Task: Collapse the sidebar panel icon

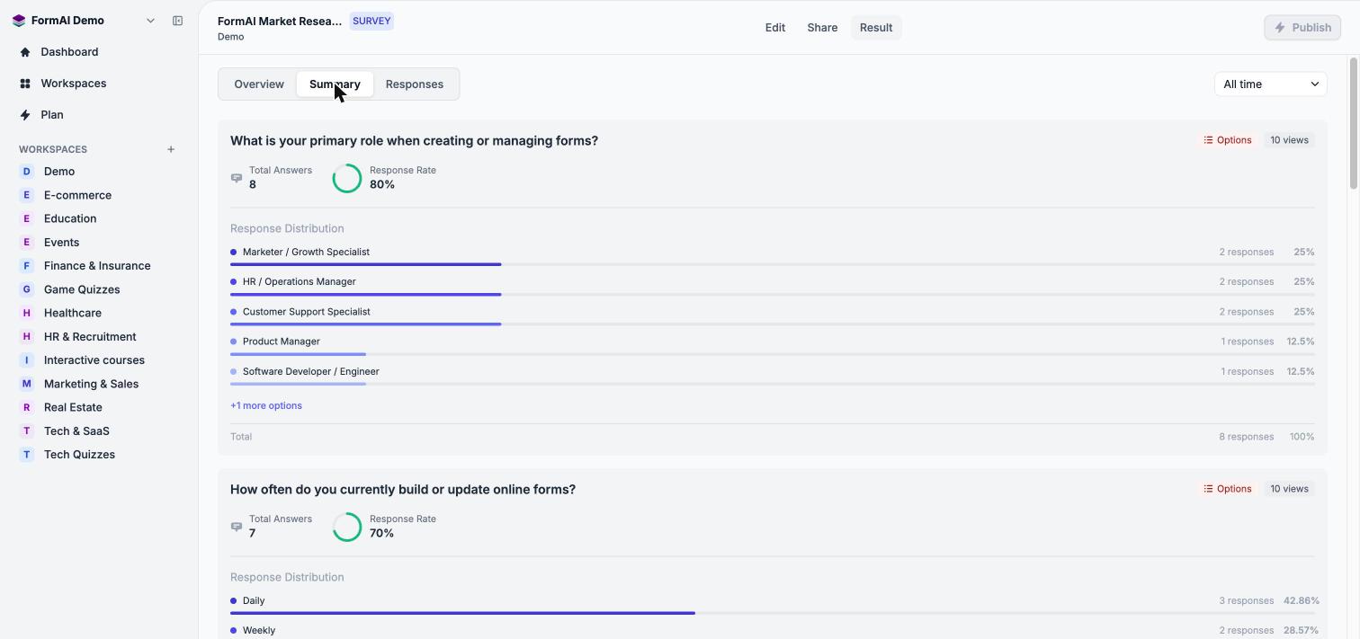Action: point(177,21)
